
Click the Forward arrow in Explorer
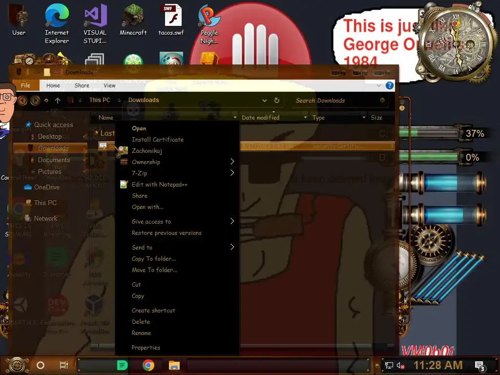click(x=35, y=101)
